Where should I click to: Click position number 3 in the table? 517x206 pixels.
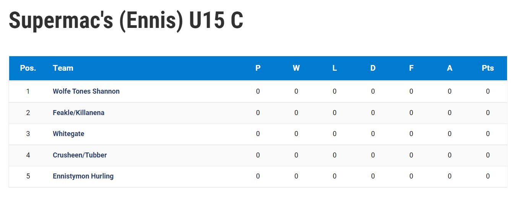tap(28, 134)
